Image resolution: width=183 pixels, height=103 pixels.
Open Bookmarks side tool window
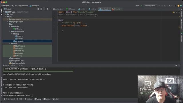click(x=1, y=81)
